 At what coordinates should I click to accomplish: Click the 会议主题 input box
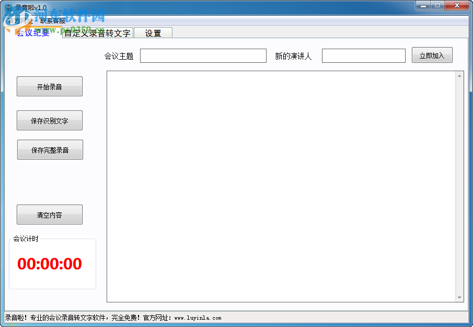(203, 55)
